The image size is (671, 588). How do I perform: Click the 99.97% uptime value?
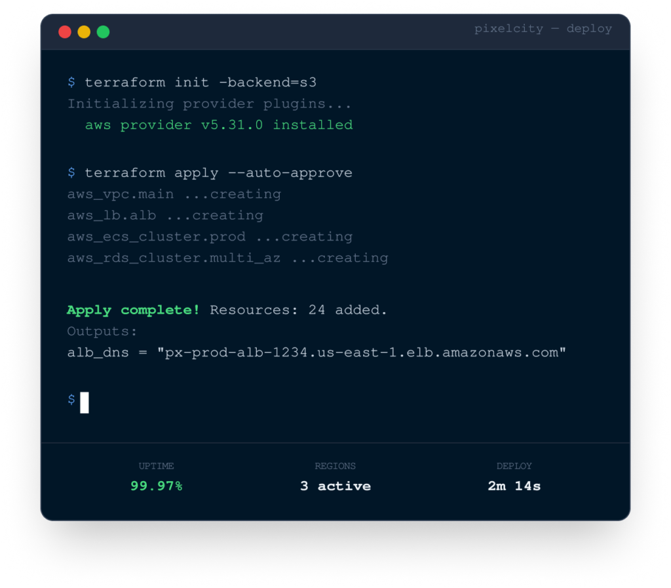coord(156,486)
